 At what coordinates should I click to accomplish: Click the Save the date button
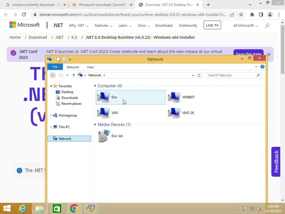point(249,53)
